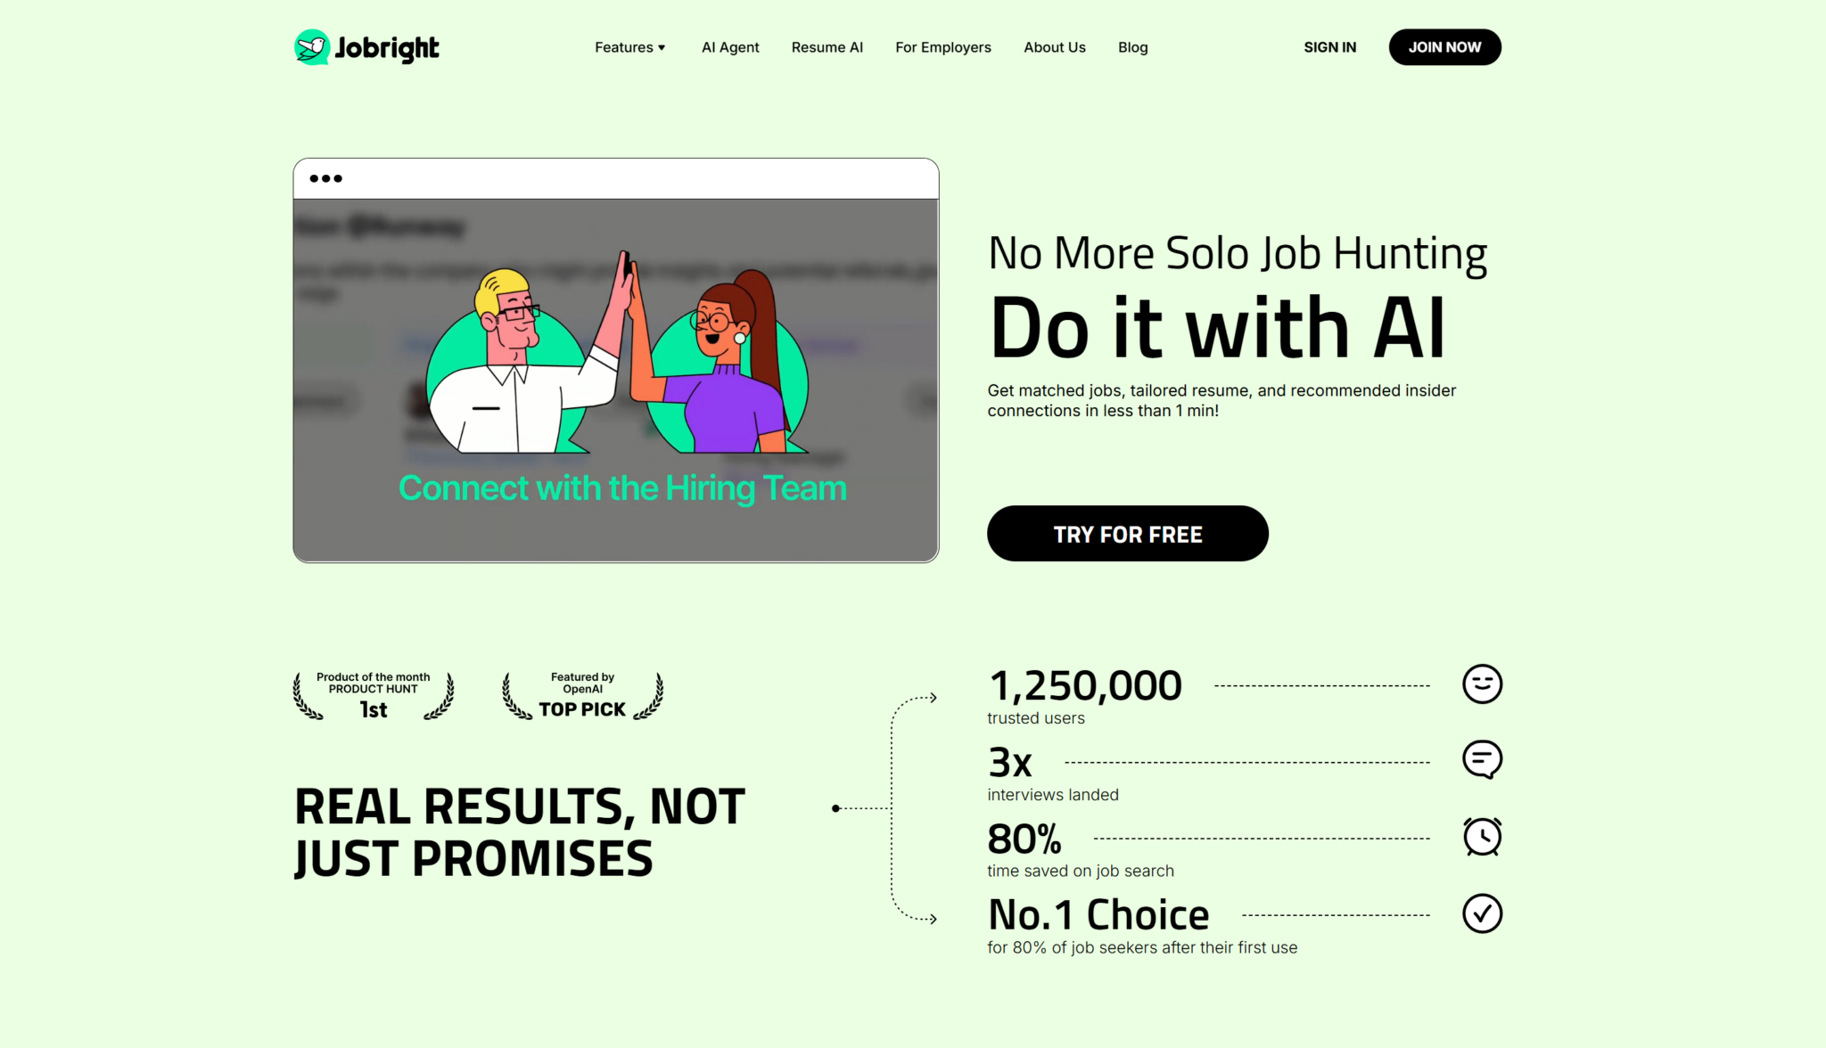The width and height of the screenshot is (1826, 1048).
Task: Click the TRY FOR FREE button
Action: (x=1127, y=534)
